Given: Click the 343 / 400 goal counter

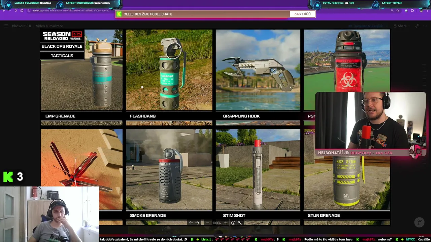Looking at the screenshot, I should click(302, 14).
